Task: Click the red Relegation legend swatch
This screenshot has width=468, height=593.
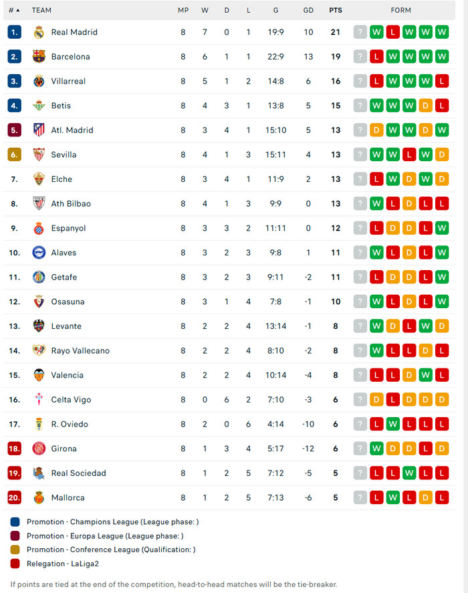Action: (x=15, y=564)
